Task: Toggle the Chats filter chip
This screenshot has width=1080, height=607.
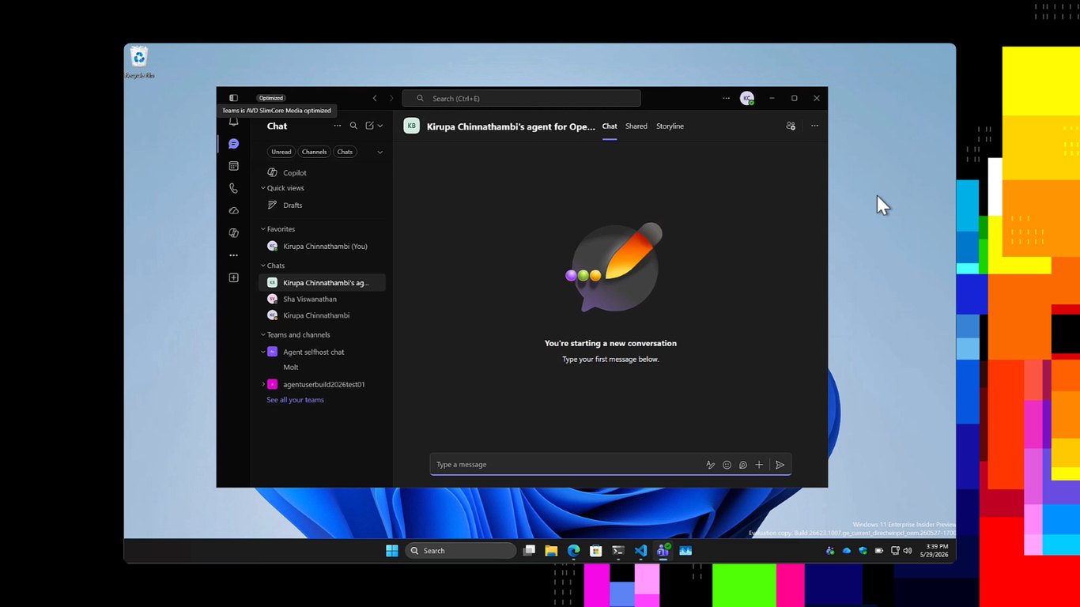Action: (345, 152)
